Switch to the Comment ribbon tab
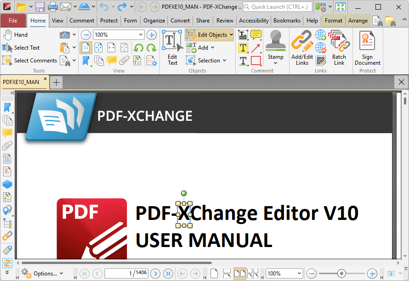This screenshot has width=409, height=281. coord(82,21)
